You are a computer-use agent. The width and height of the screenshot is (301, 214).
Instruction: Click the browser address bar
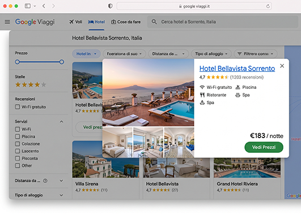[x=194, y=6]
